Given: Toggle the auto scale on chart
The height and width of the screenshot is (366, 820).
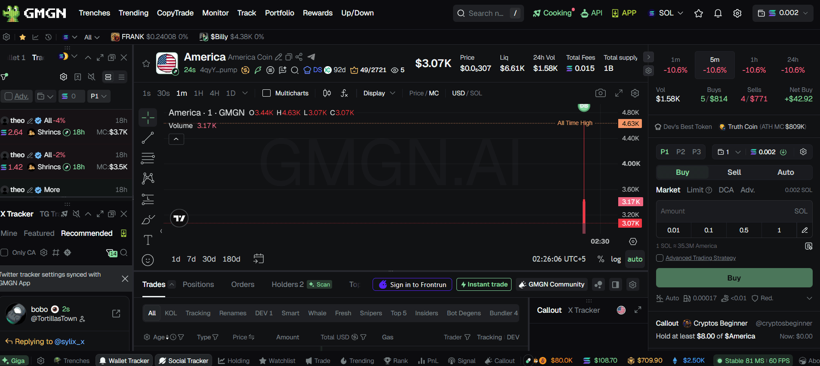Looking at the screenshot, I should click(x=635, y=259).
